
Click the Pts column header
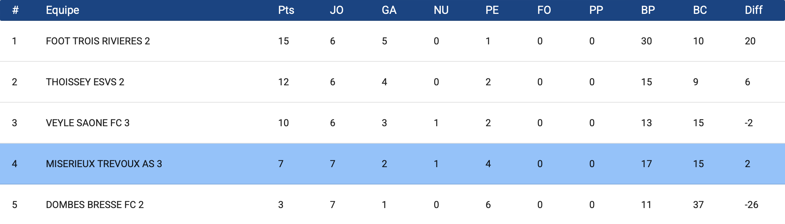point(286,10)
